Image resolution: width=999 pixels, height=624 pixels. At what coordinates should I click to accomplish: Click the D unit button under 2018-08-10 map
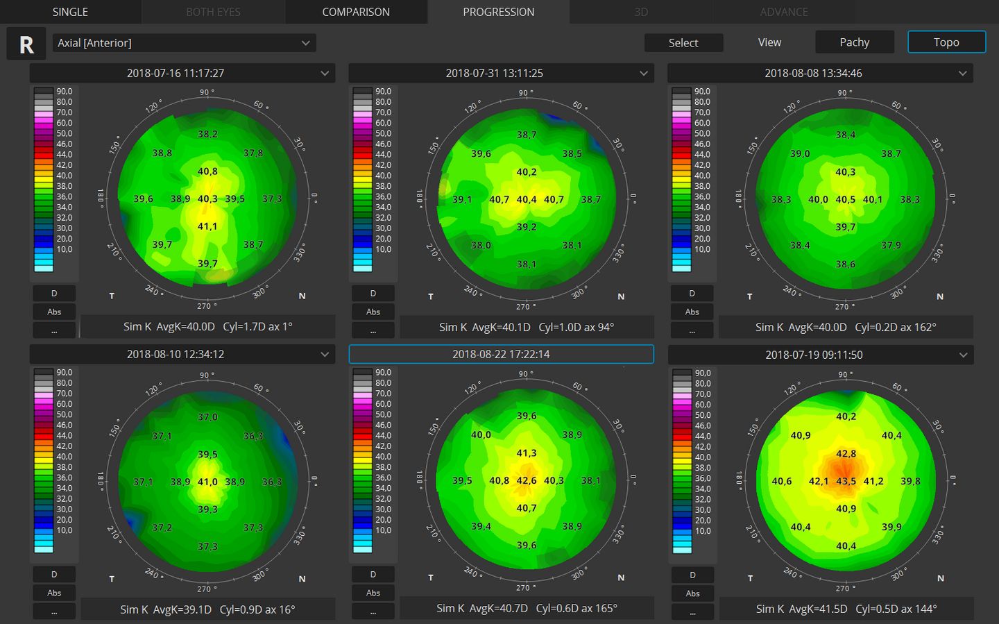tap(54, 575)
